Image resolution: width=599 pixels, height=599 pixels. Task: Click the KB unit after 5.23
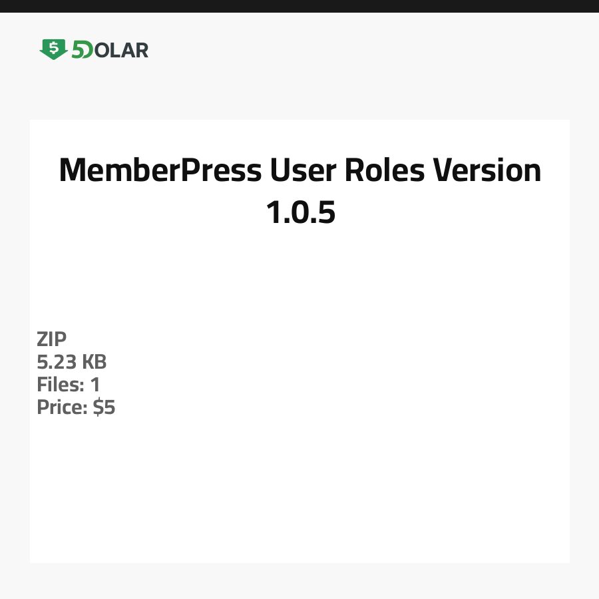[x=94, y=362]
